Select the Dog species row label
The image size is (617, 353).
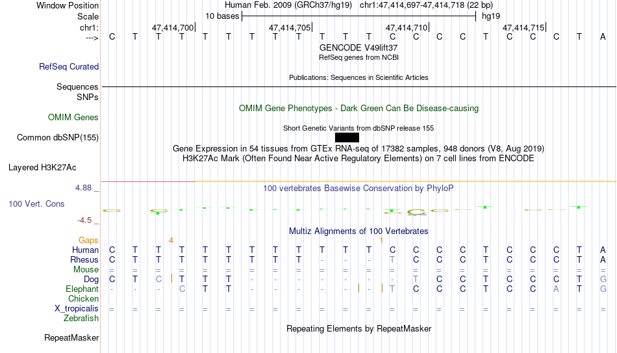[x=92, y=280]
